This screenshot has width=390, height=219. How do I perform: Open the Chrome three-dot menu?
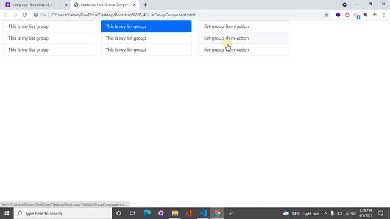point(384,15)
